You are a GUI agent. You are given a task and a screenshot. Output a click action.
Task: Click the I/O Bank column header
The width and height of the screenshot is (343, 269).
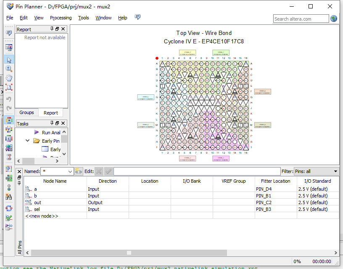[192, 181]
